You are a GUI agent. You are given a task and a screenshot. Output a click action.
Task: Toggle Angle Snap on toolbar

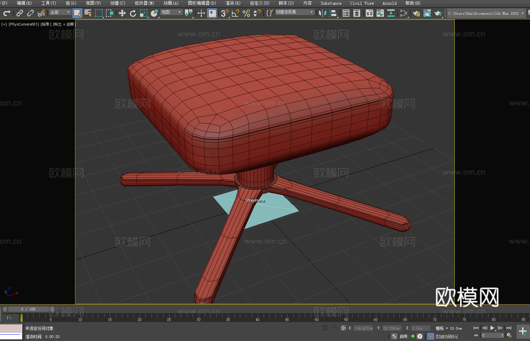tap(236, 13)
